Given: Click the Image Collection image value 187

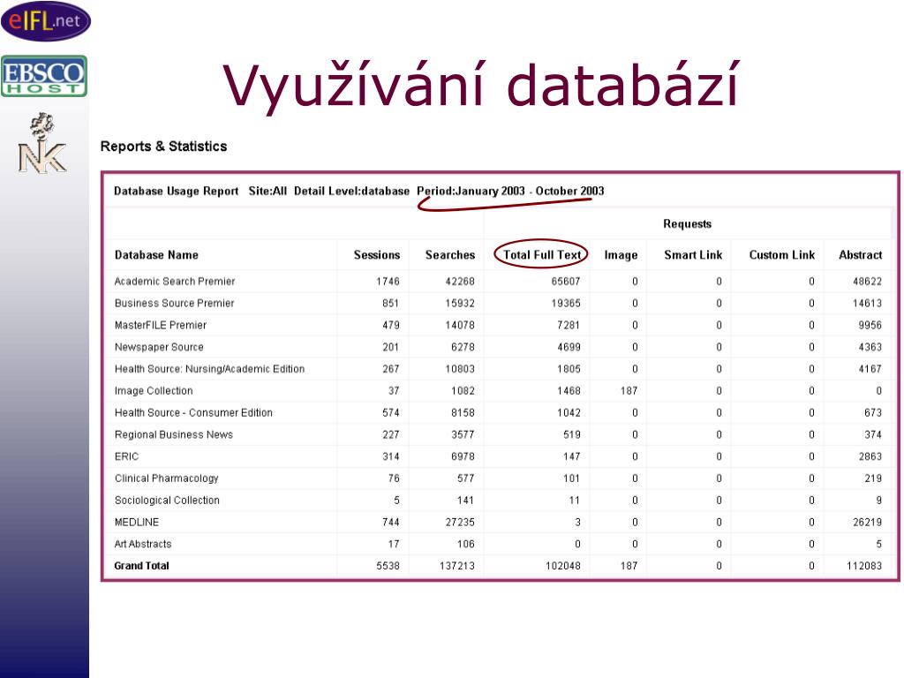Looking at the screenshot, I should (x=629, y=391).
